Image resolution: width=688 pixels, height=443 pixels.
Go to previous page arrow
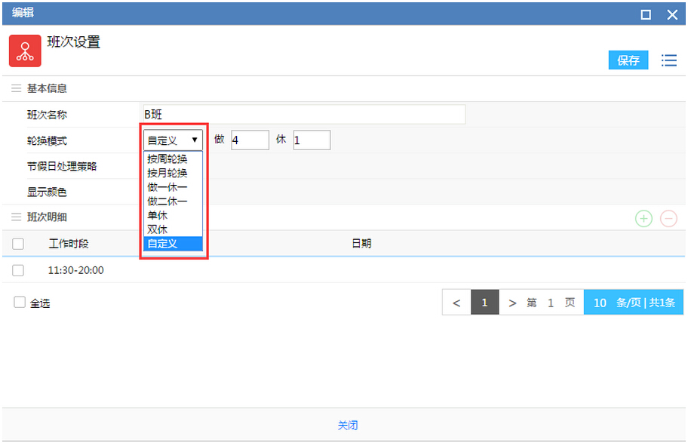pyautogui.click(x=456, y=303)
